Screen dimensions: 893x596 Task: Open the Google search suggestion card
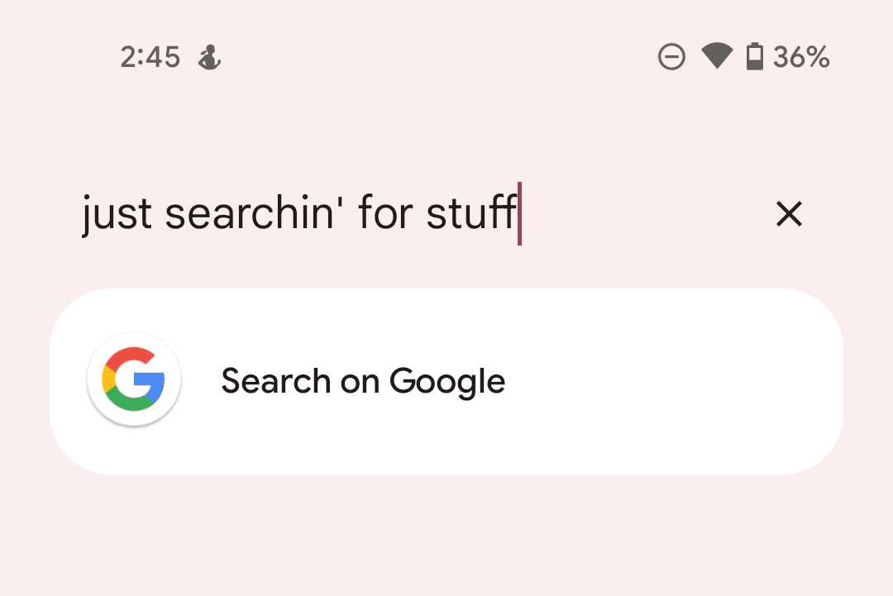tap(446, 380)
